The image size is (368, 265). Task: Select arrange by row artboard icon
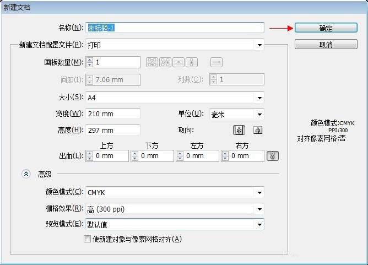pos(178,62)
